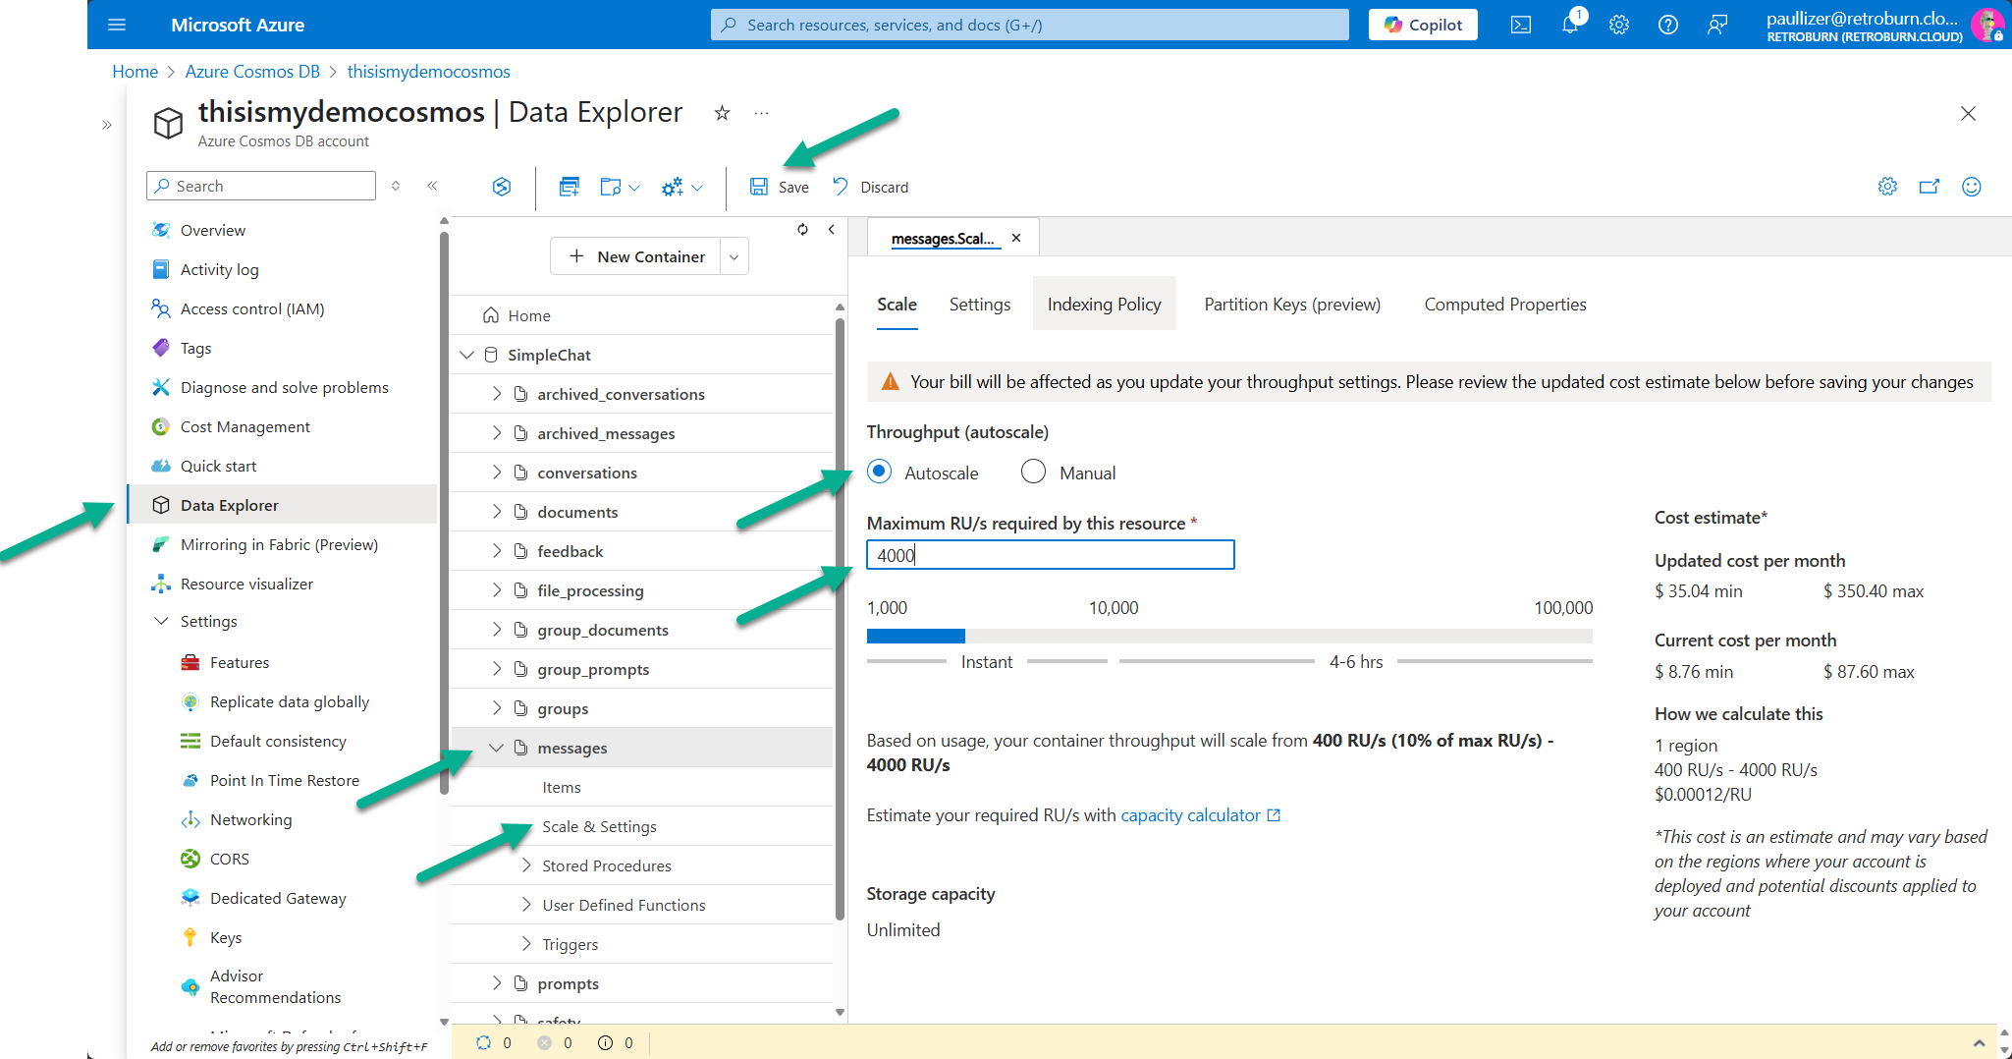Viewport: 2012px width, 1059px height.
Task: Expand the documents container
Action: (x=497, y=512)
